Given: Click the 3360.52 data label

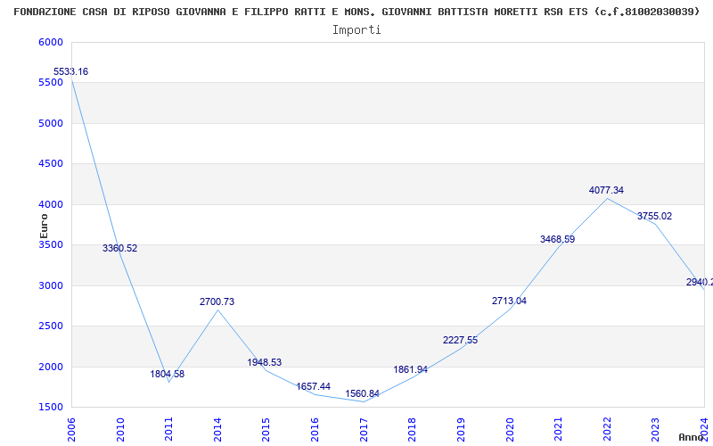Looking at the screenshot, I should 119,249.
